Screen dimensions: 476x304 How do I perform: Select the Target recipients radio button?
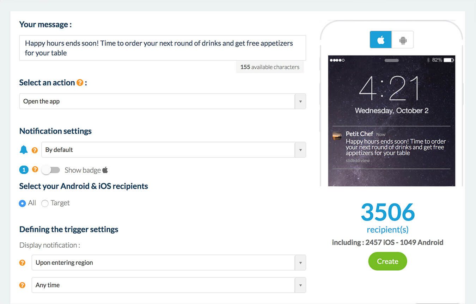pyautogui.click(x=45, y=203)
